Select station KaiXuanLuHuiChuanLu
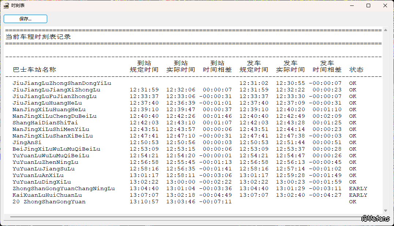The height and width of the screenshot is (226, 394). tap(47, 195)
